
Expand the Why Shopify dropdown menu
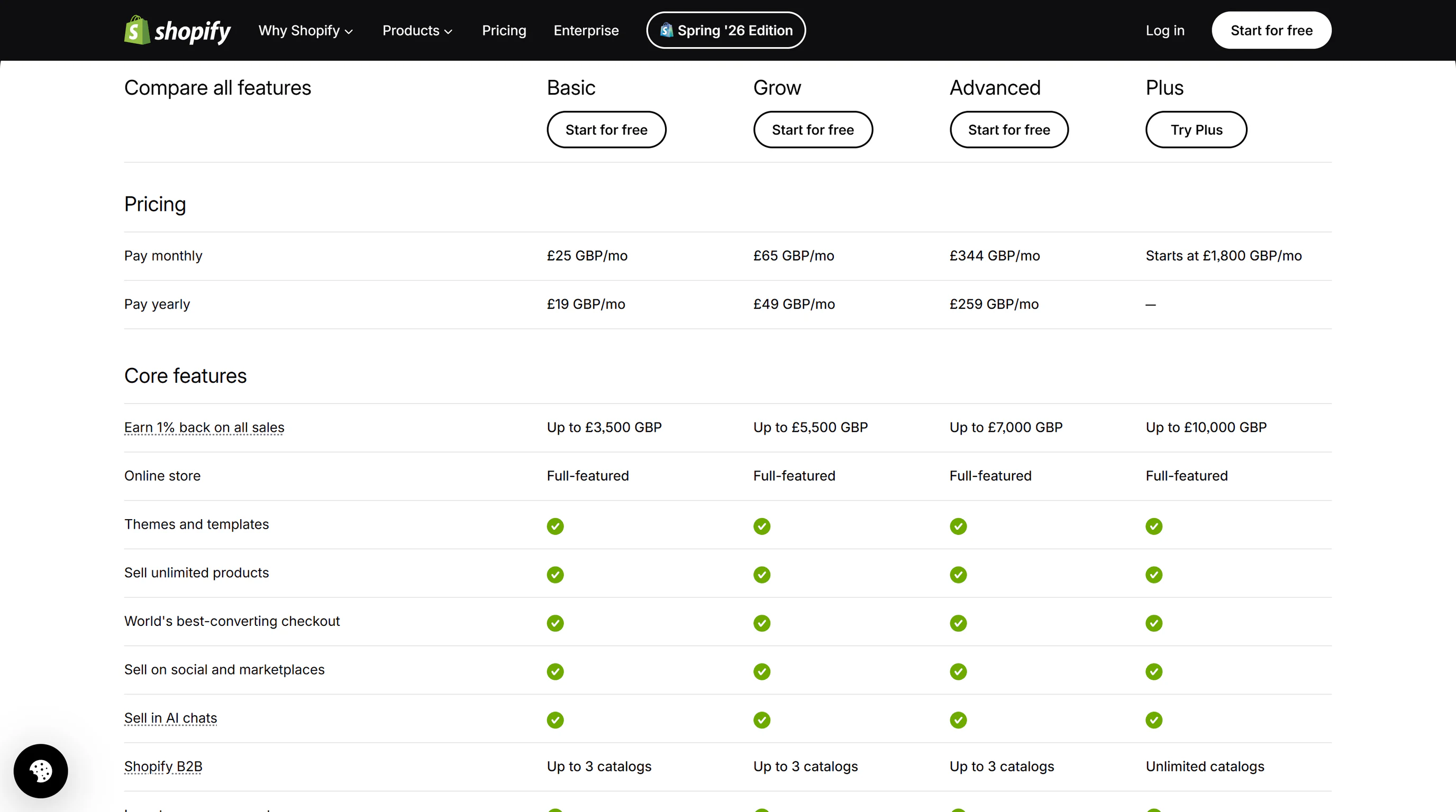(306, 31)
